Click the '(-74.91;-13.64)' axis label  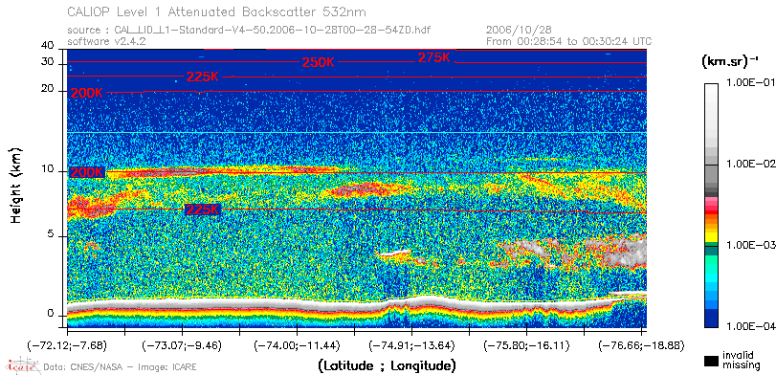(x=411, y=345)
